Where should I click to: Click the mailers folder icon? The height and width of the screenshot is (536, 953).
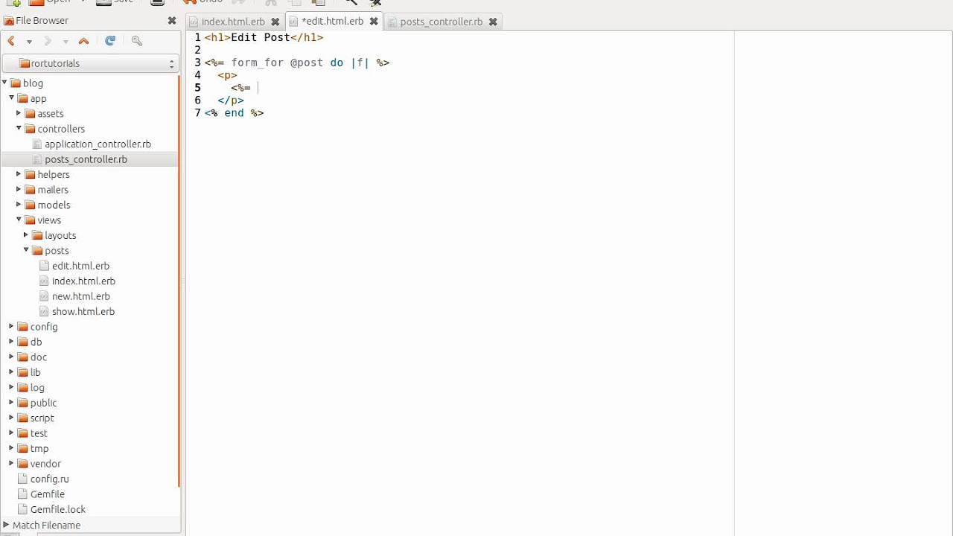(x=31, y=189)
